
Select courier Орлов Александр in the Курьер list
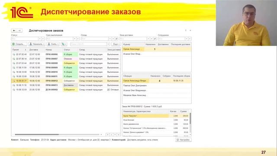pyautogui.click(x=157, y=49)
